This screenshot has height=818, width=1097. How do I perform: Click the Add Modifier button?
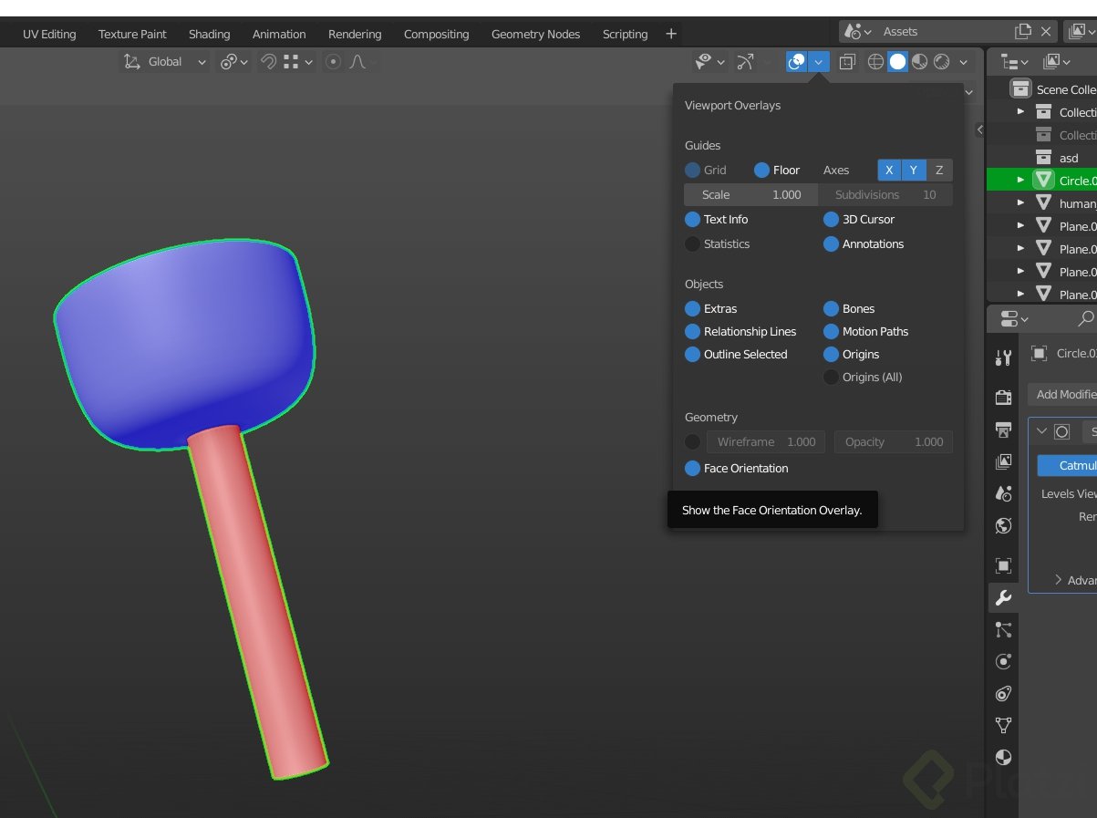point(1062,394)
